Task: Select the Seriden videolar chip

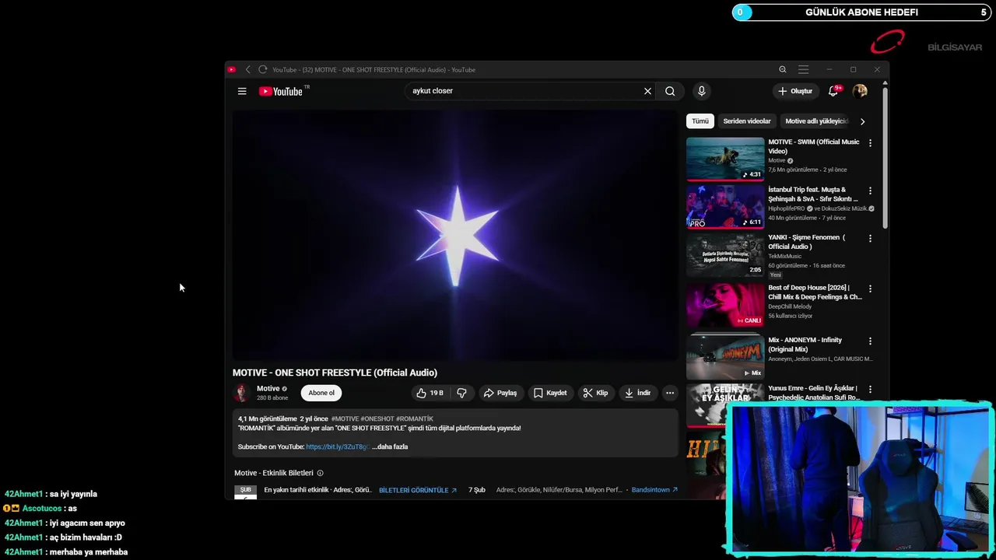Action: click(x=747, y=121)
